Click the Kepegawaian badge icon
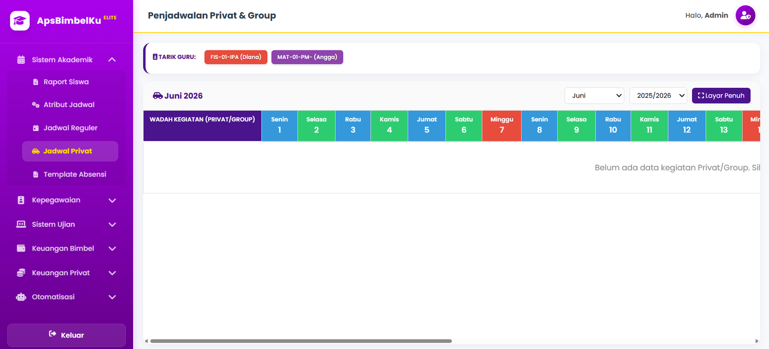This screenshot has height=349, width=769. pos(21,200)
